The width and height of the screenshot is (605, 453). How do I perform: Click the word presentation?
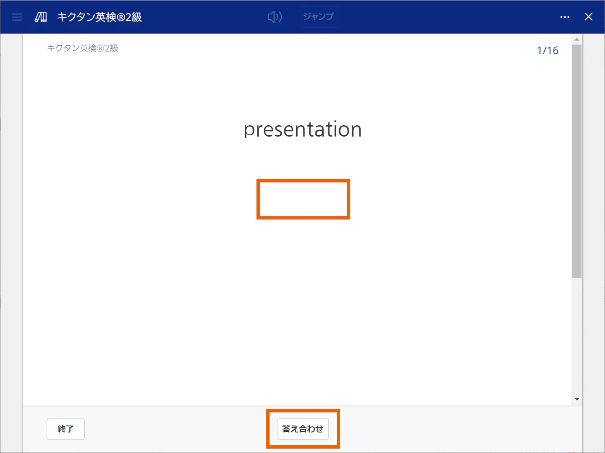coord(303,130)
